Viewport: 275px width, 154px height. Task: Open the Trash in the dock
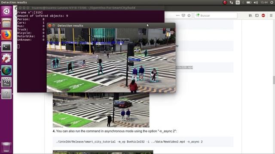point(6,147)
